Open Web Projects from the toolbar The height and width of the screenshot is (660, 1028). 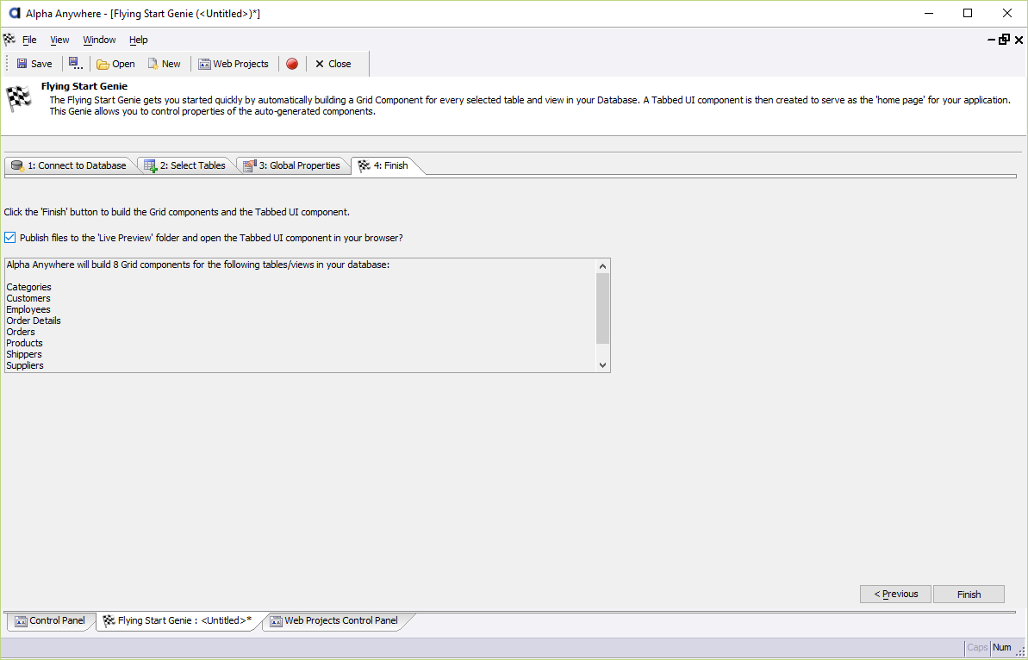pos(234,64)
